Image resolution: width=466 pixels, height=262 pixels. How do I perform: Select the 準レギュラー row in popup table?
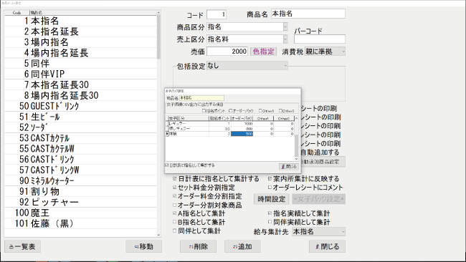click(x=229, y=129)
